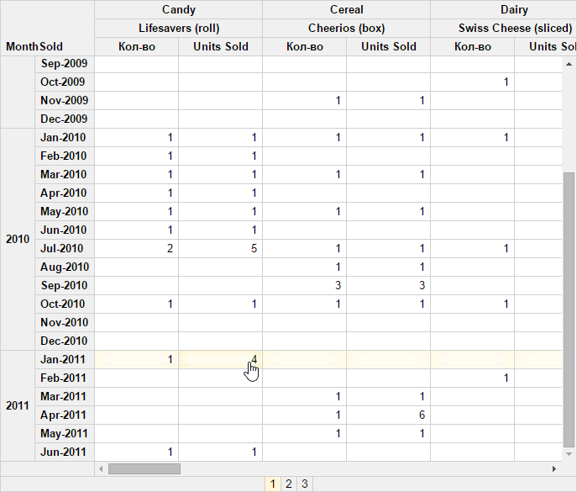Click Units Sold header under Cheerios
The height and width of the screenshot is (492, 577).
pyautogui.click(x=388, y=47)
